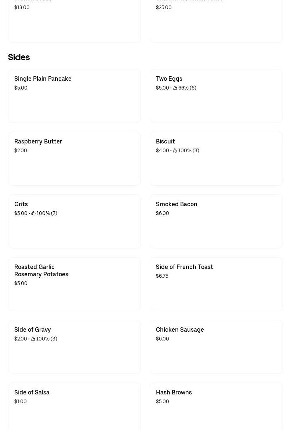The width and height of the screenshot is (295, 430).
Task: Click the Side of Gravy card
Action: tap(74, 347)
